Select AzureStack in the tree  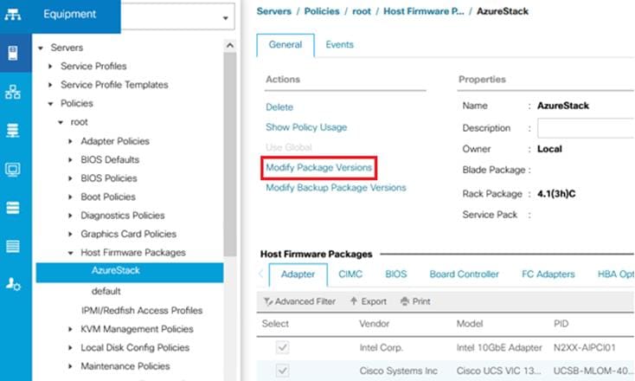click(130, 273)
